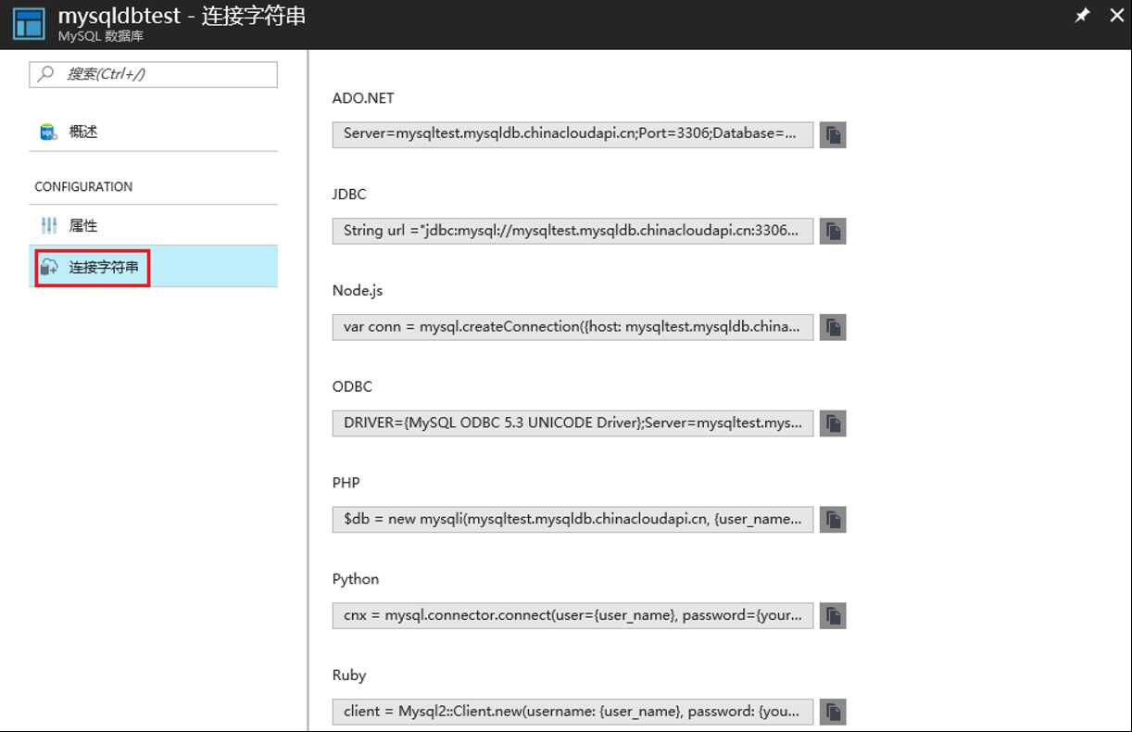
Task: Click the Node.js label
Action: [x=358, y=291]
